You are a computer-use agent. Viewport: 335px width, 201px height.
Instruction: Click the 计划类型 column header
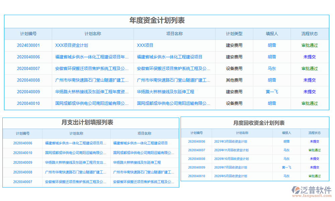(234, 33)
